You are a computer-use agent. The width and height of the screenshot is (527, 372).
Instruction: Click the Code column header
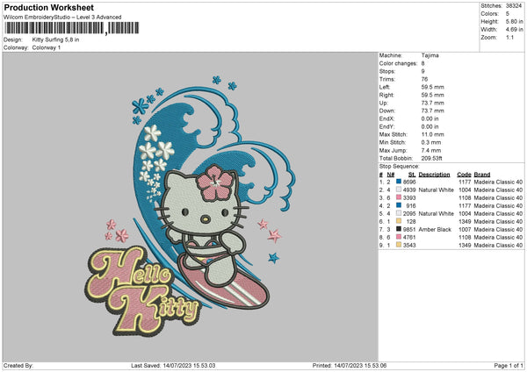pyautogui.click(x=464, y=173)
